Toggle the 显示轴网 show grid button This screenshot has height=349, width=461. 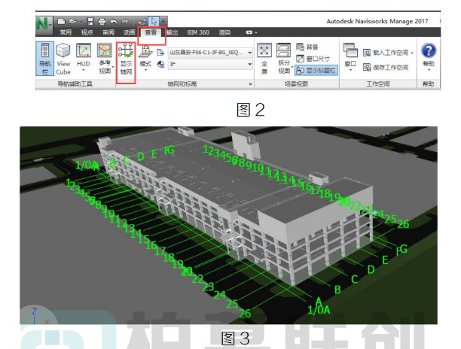pyautogui.click(x=126, y=59)
